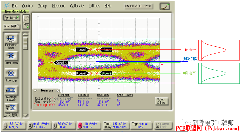Click the Setup & Info button
This screenshot has width=241, height=133.
pos(161,101)
